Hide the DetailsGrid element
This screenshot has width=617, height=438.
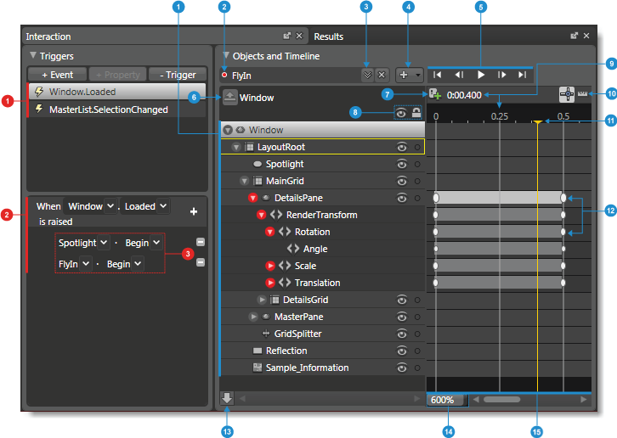pos(401,300)
